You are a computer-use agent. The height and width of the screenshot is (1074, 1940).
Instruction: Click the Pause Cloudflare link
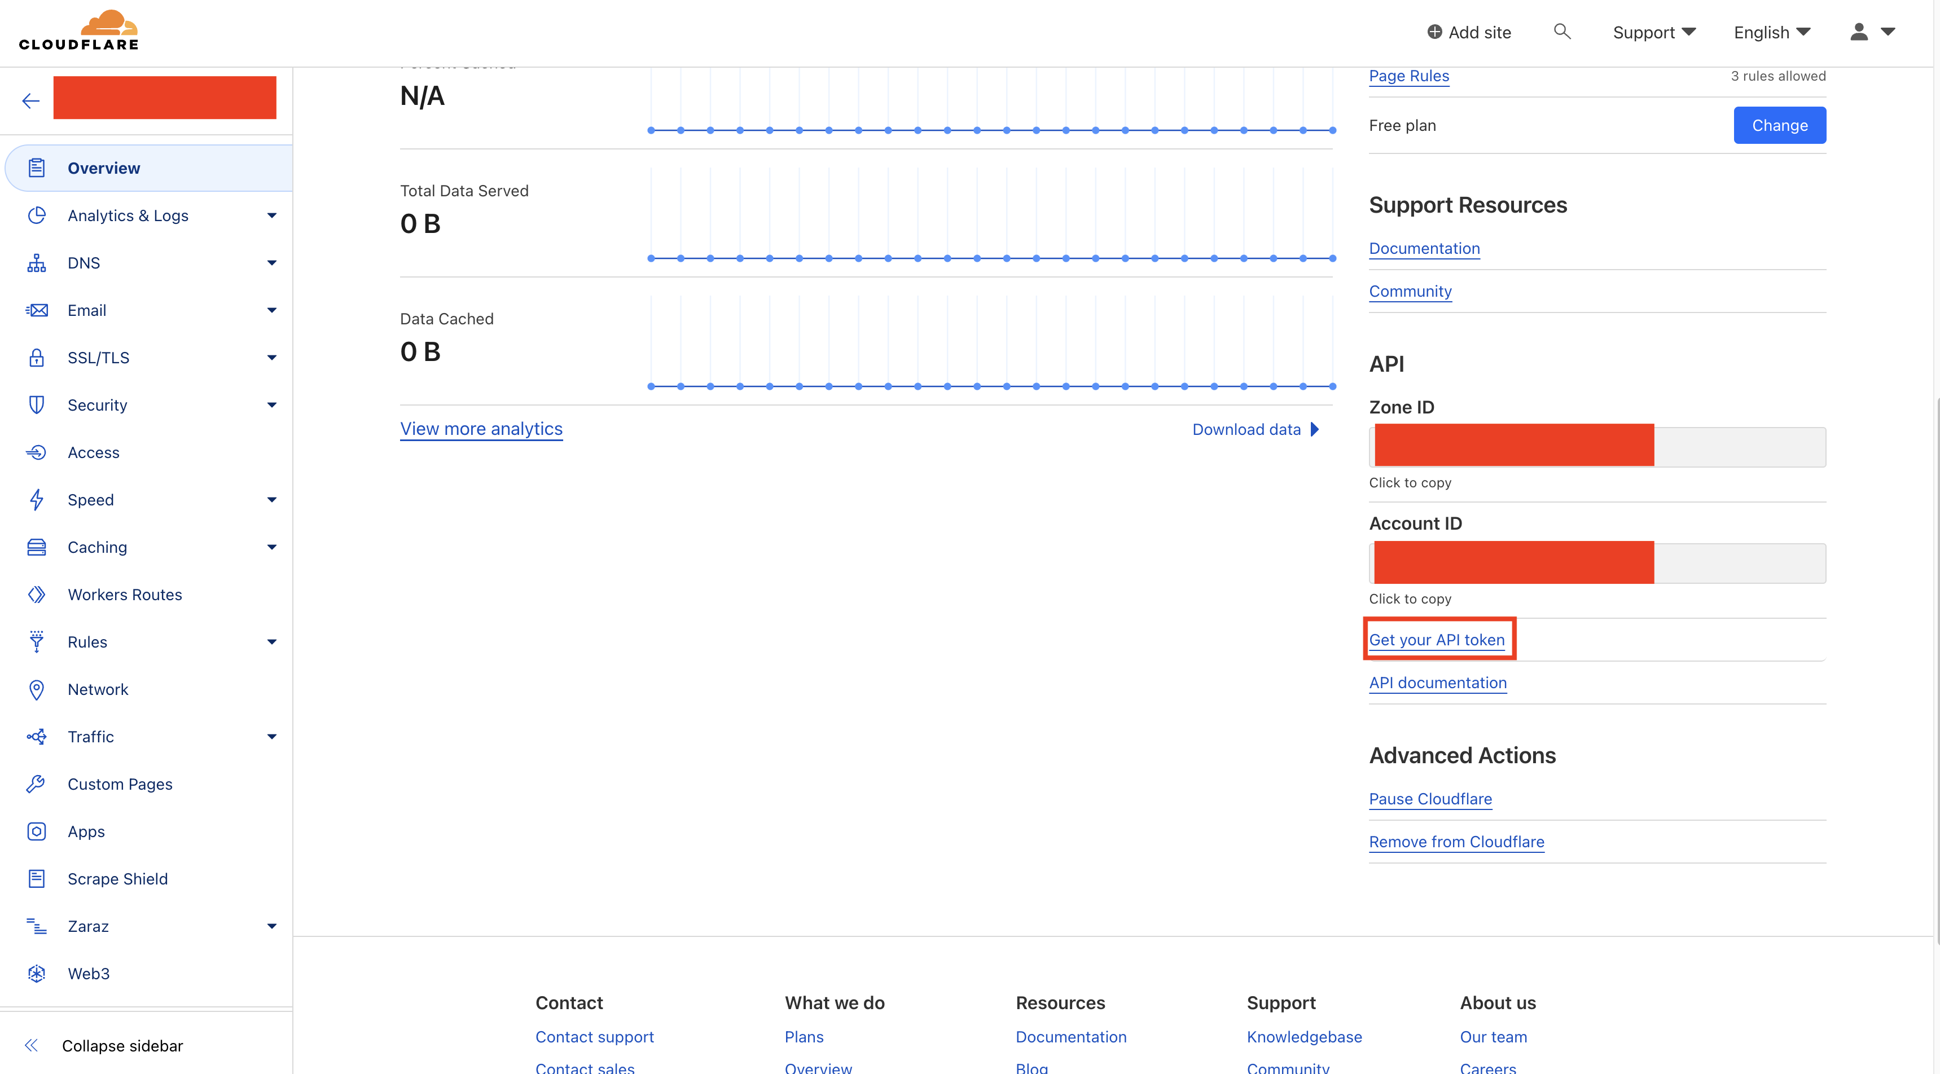pos(1430,799)
